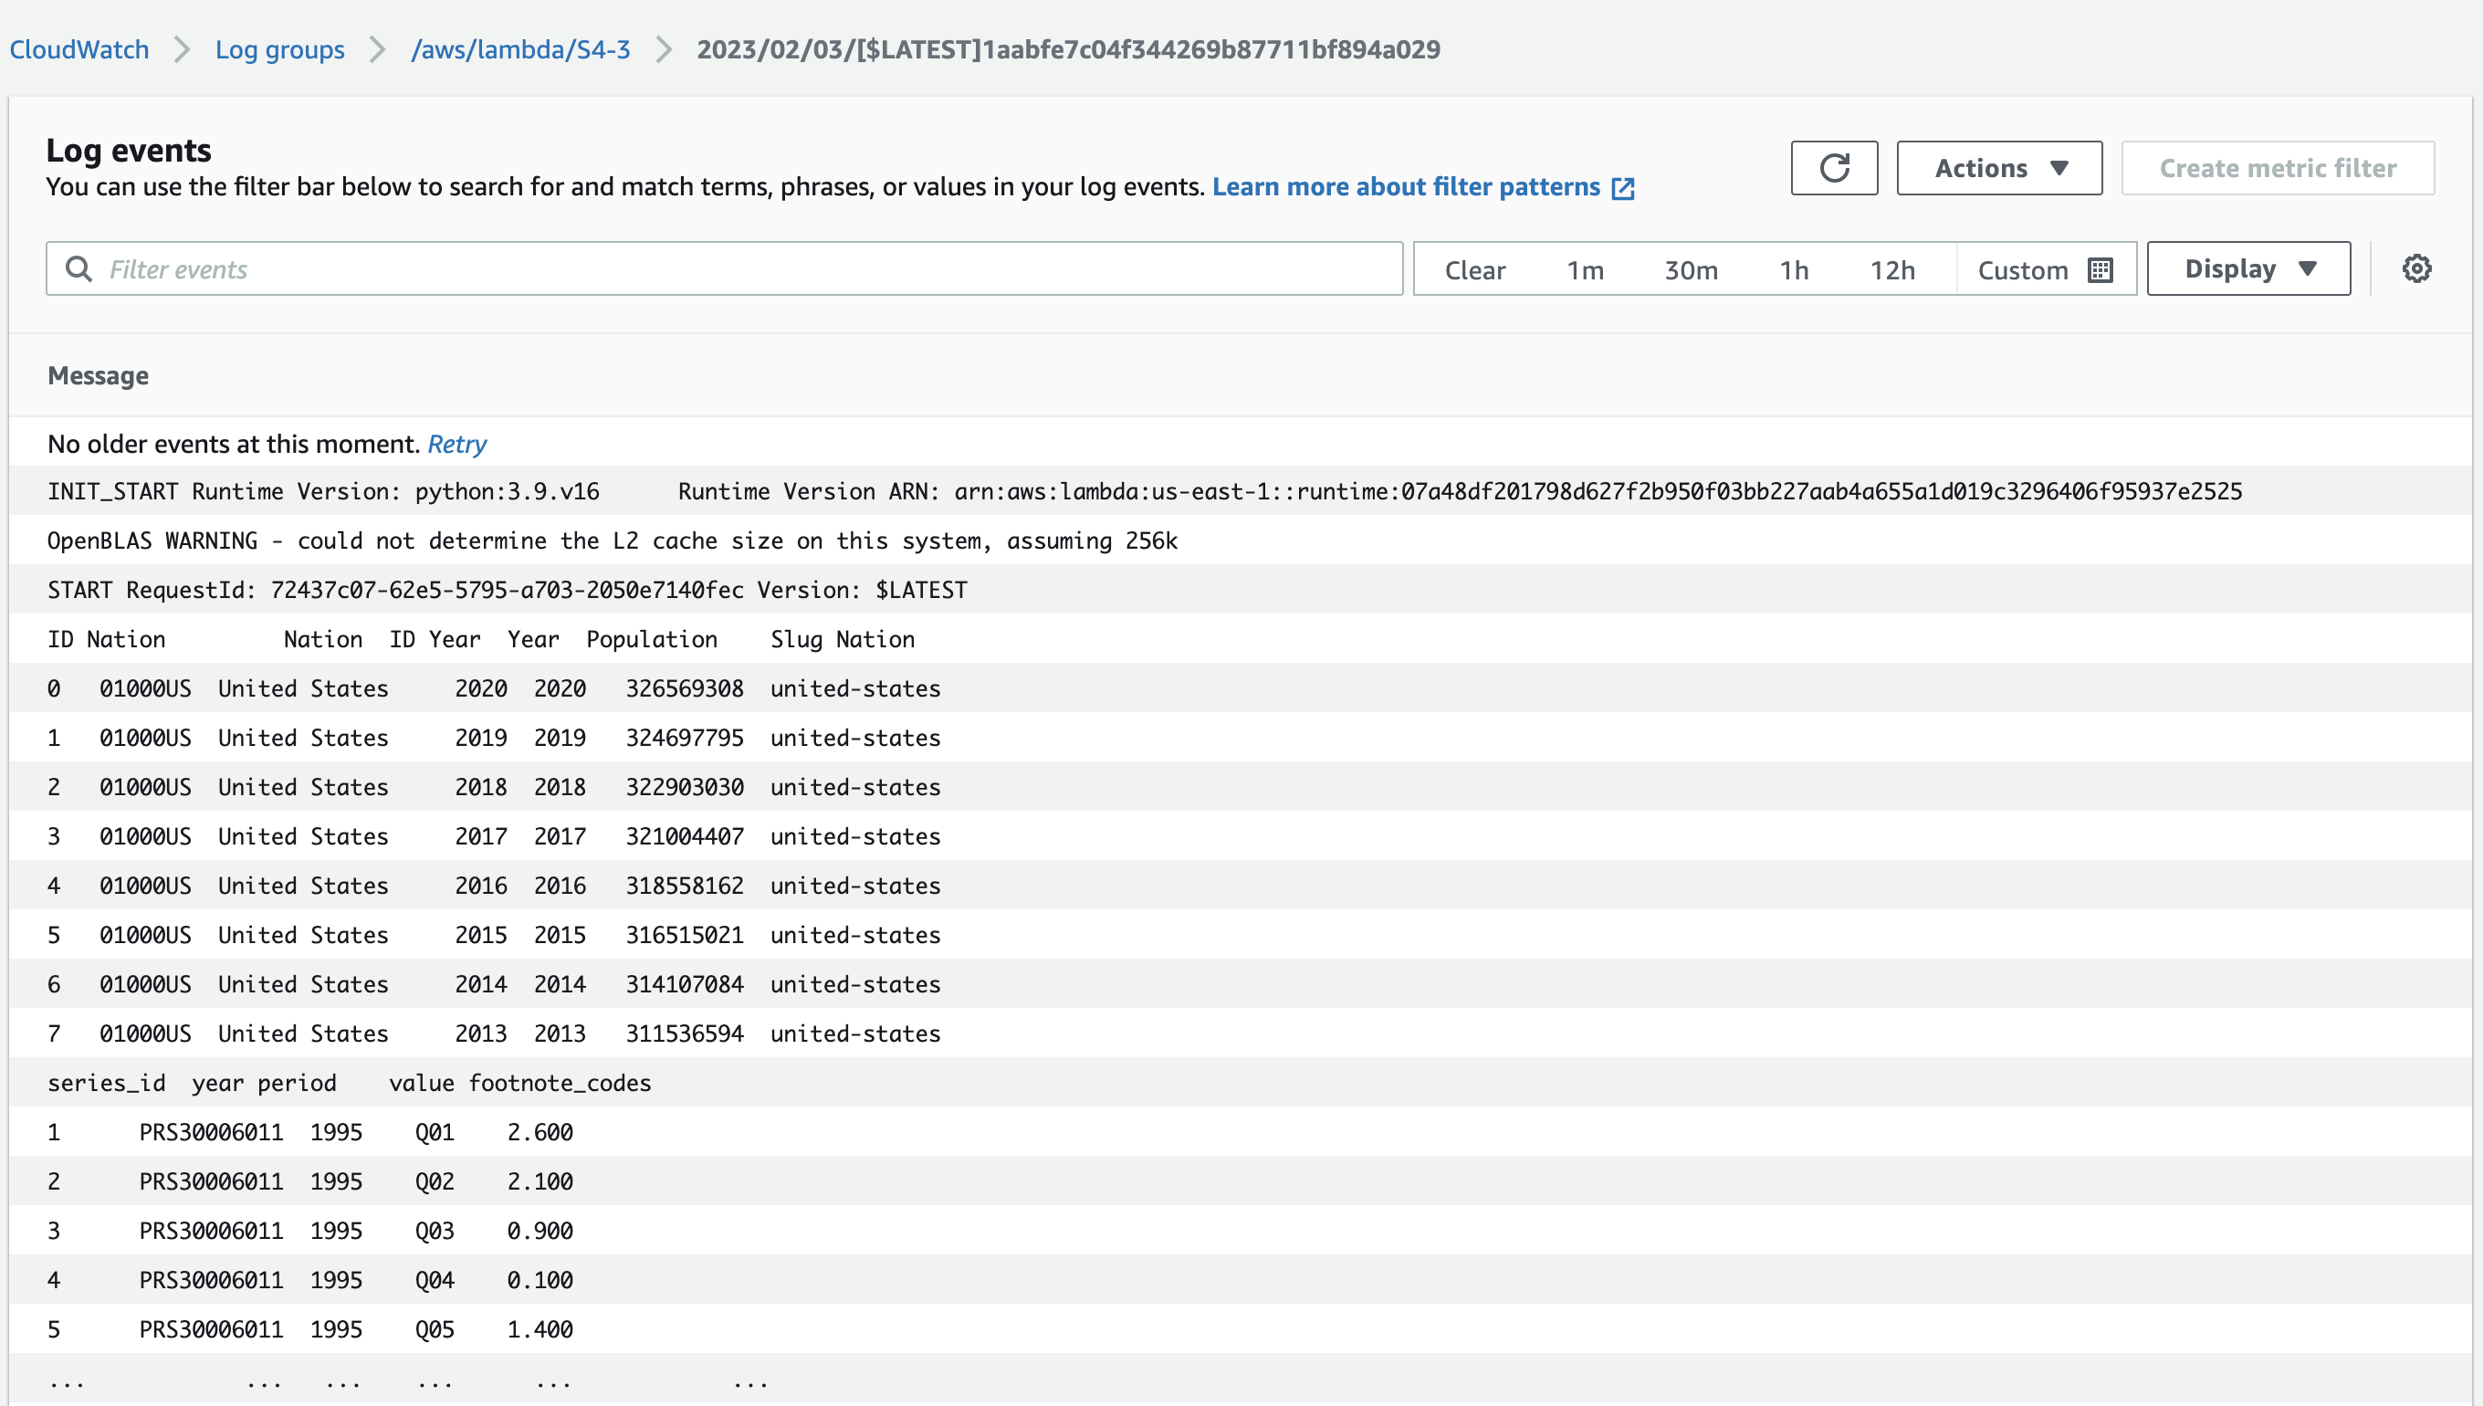This screenshot has height=1406, width=2483.
Task: Open the Custom time range picker
Action: click(x=2023, y=270)
